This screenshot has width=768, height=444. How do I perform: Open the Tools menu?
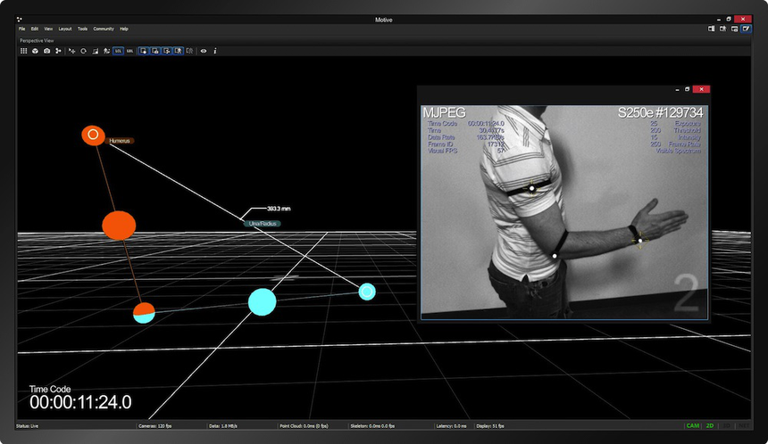pyautogui.click(x=83, y=29)
